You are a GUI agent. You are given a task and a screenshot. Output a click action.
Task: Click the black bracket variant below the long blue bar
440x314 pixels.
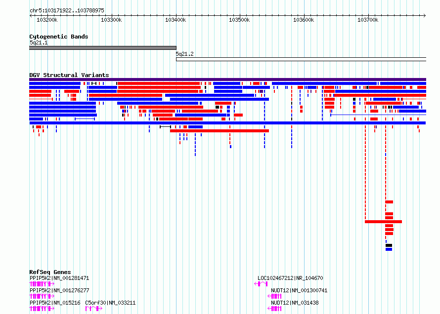165,127
